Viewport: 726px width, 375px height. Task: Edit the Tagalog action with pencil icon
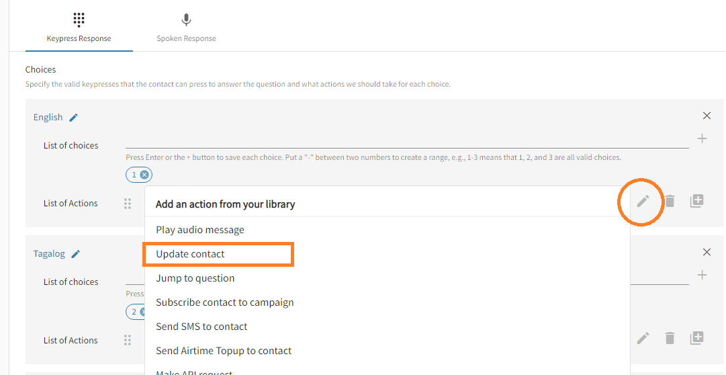coord(643,338)
